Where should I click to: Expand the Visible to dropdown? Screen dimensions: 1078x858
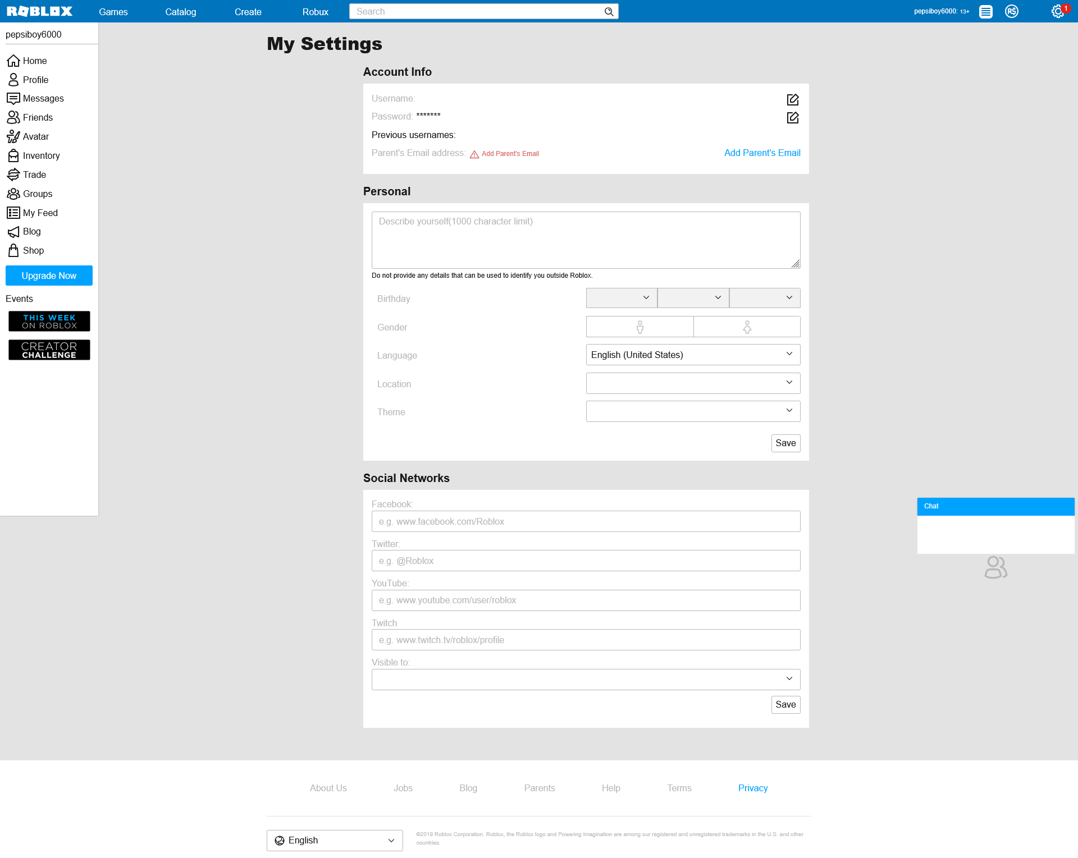586,679
